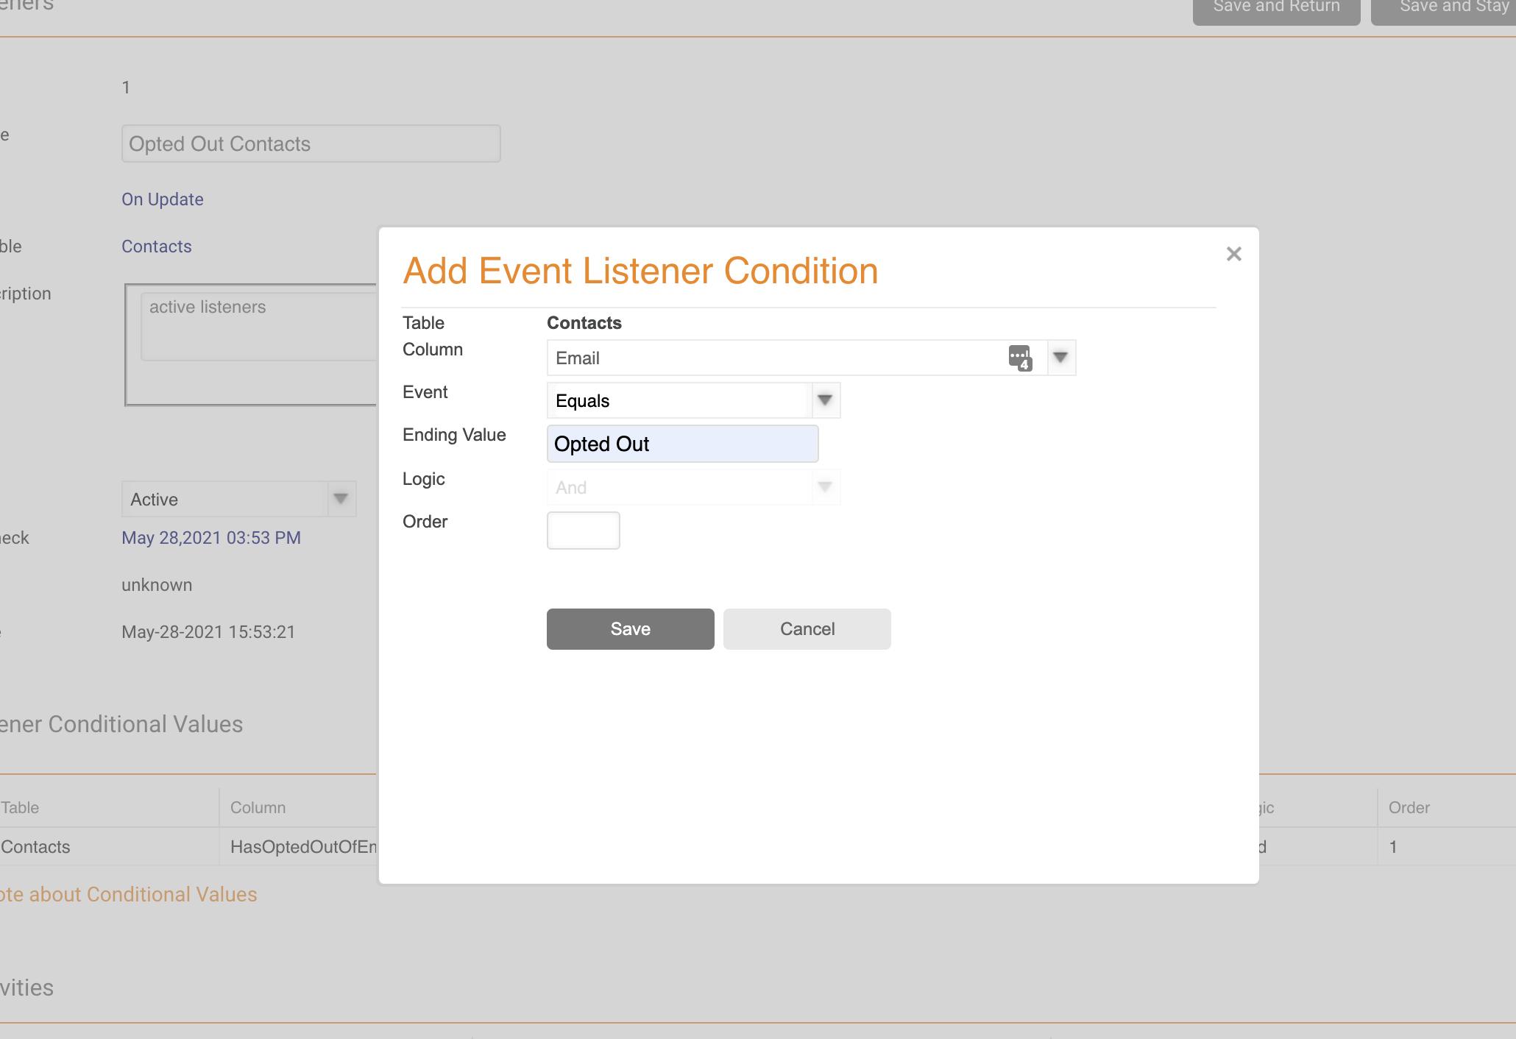Open the disabled Logic dropdown showing And
Viewport: 1516px width, 1039px height.
click(x=693, y=487)
